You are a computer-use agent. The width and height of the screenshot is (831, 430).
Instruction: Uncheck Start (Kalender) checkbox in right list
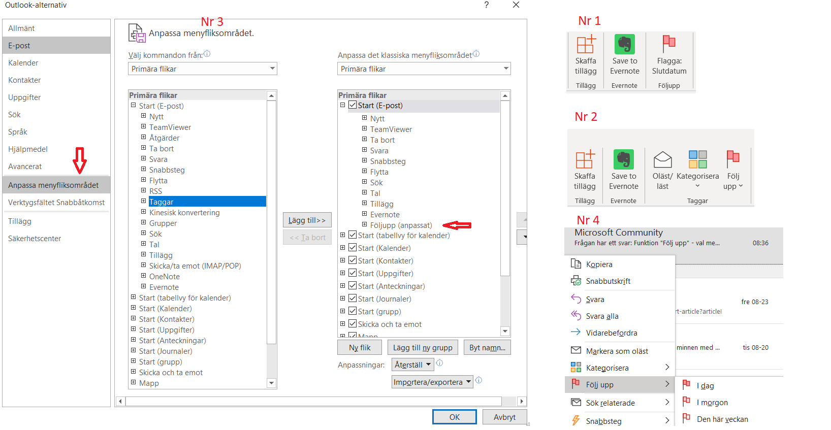[353, 248]
